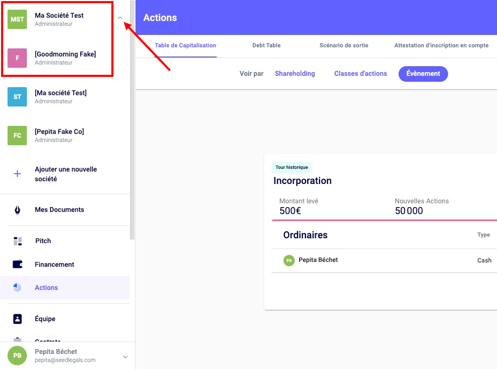Open Attestation d'inscription en compte tab
Viewport: 497px width, 369px height.
click(441, 46)
